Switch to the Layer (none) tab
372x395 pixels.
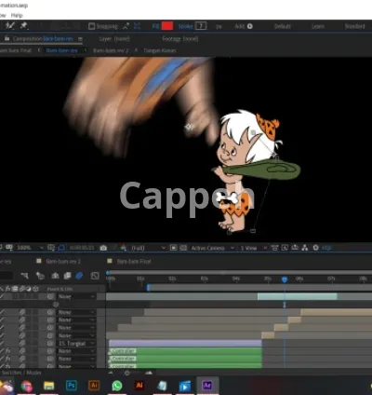tap(114, 39)
